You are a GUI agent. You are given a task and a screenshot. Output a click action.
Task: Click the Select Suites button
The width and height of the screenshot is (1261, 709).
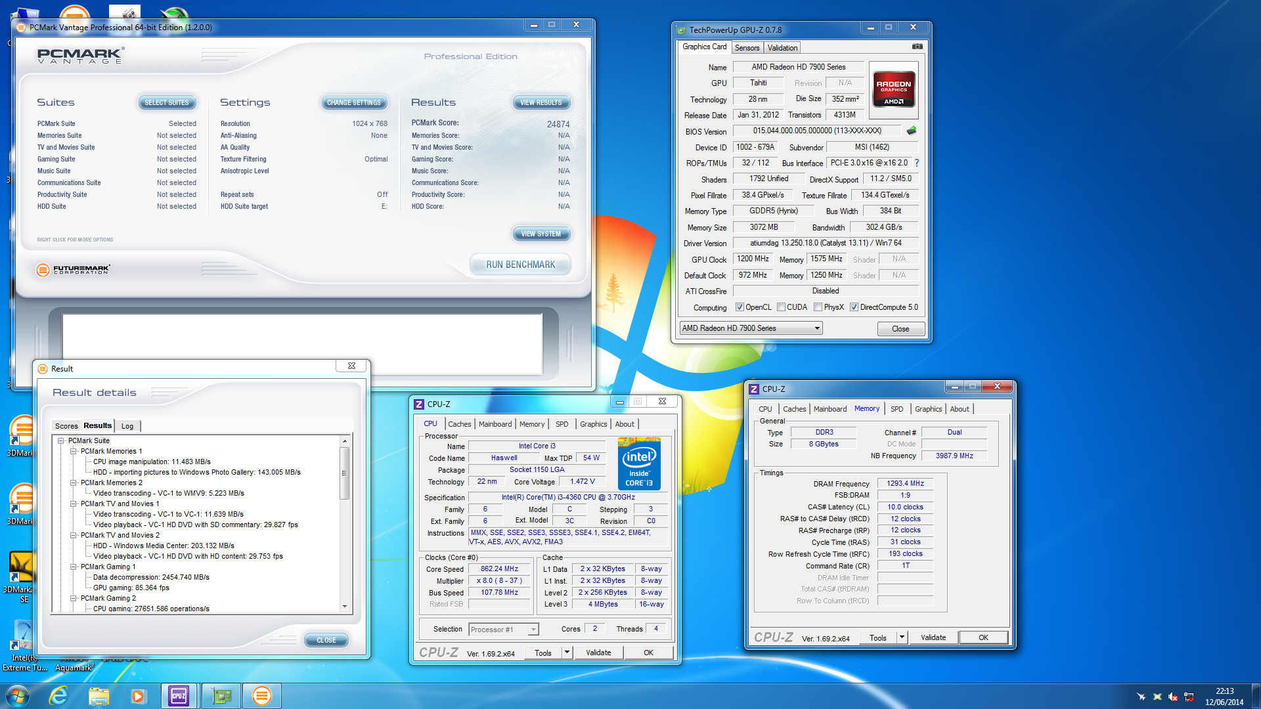click(x=167, y=102)
